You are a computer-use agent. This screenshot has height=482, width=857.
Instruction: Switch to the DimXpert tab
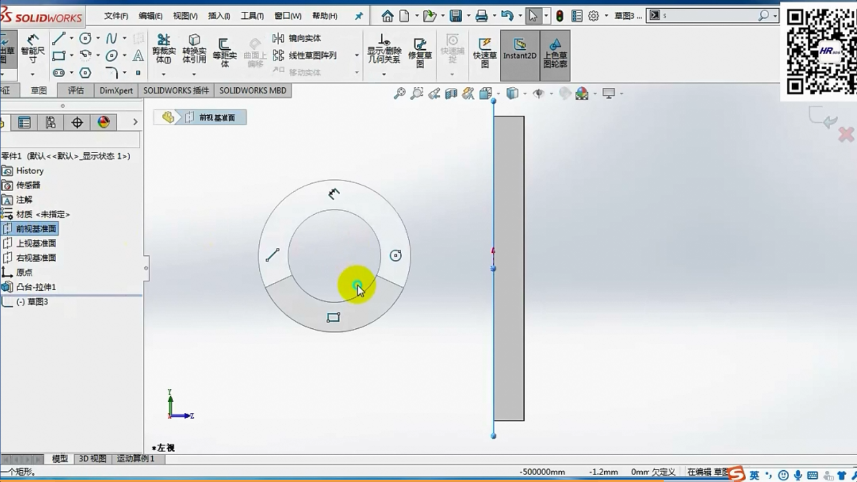click(116, 91)
